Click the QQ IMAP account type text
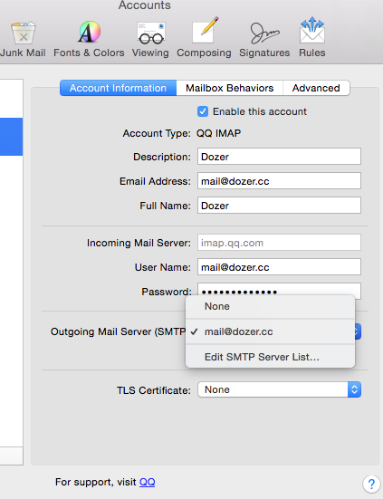The image size is (383, 499). click(218, 133)
